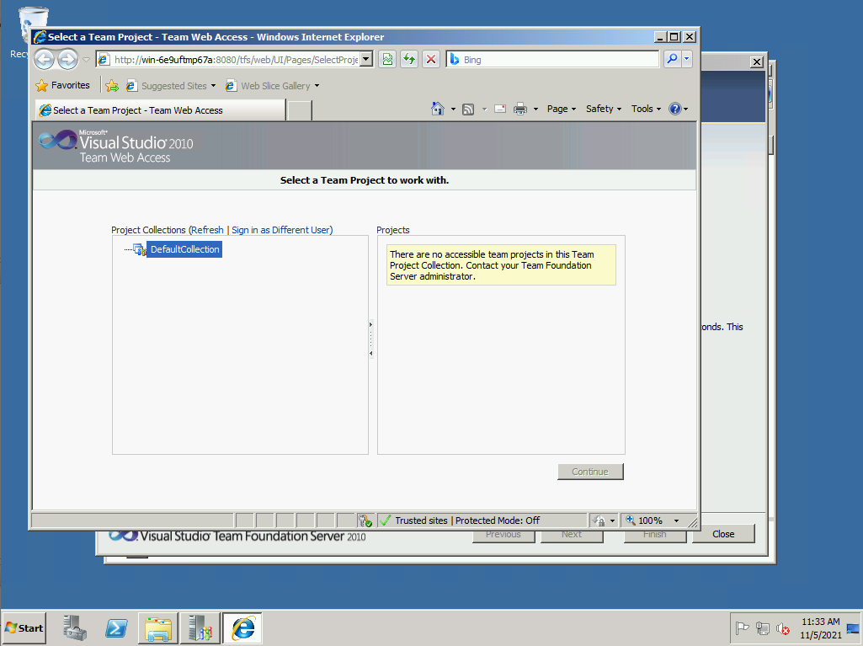The height and width of the screenshot is (646, 863).
Task: Click the Sign in as Different User link
Action: 282,230
